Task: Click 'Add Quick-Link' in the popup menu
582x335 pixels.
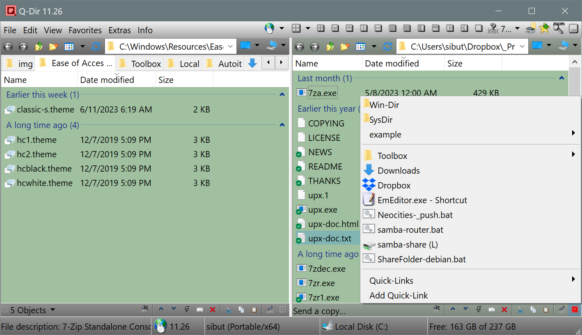Action: pyautogui.click(x=398, y=296)
